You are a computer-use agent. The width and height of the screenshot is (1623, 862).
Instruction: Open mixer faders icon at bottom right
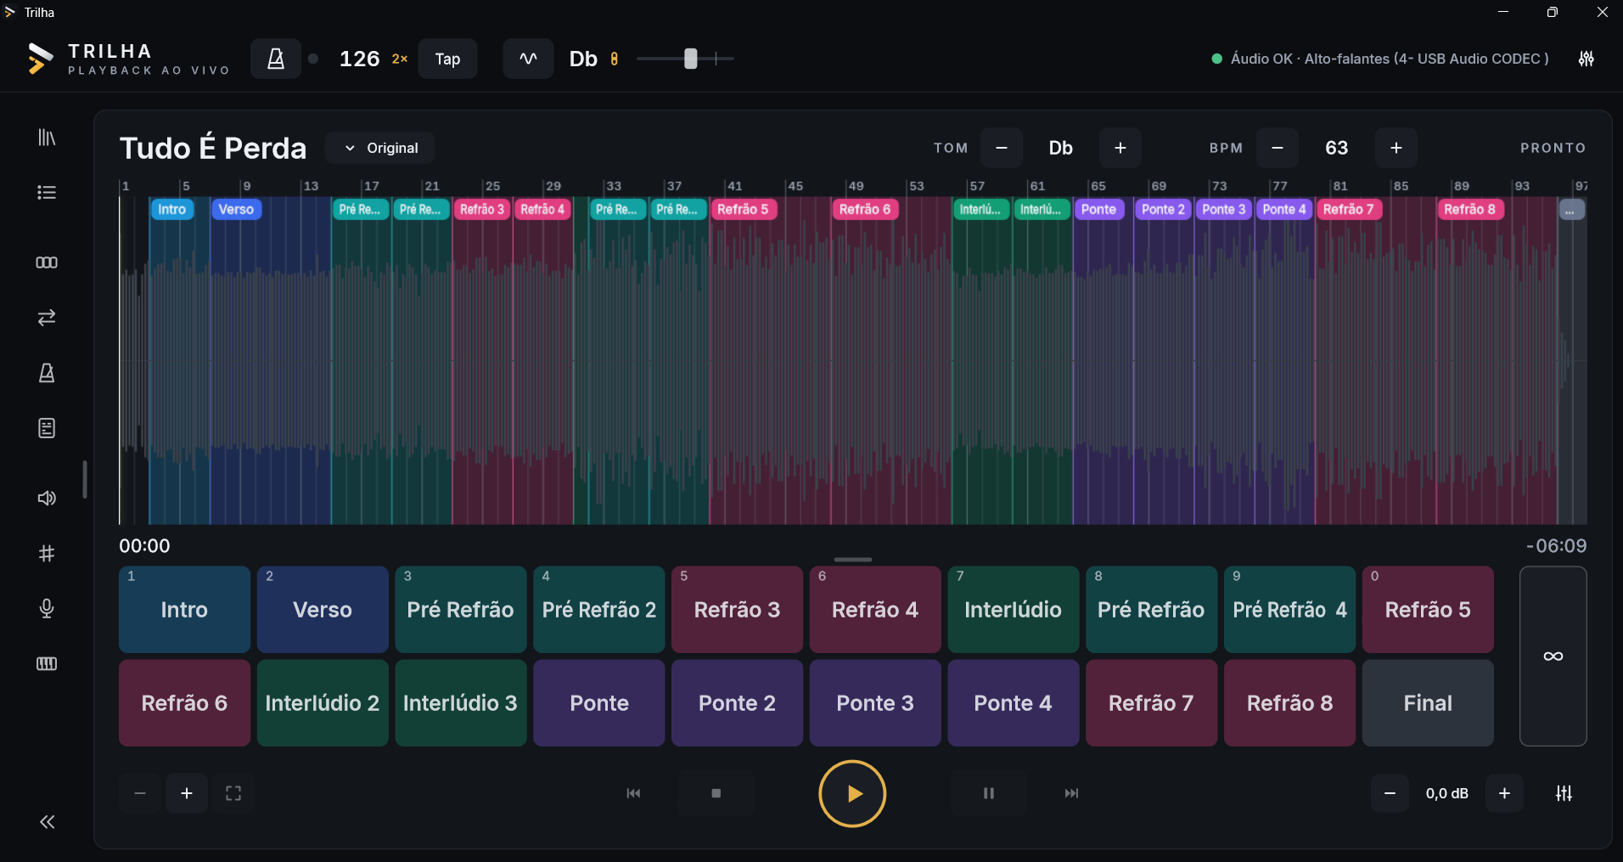1564,793
